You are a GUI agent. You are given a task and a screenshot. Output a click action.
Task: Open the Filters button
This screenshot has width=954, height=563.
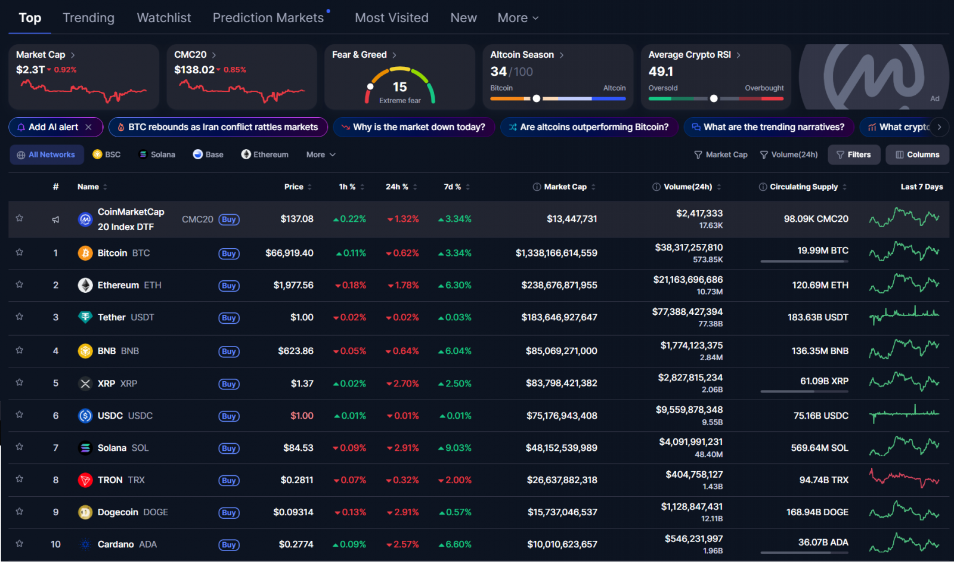pyautogui.click(x=854, y=155)
